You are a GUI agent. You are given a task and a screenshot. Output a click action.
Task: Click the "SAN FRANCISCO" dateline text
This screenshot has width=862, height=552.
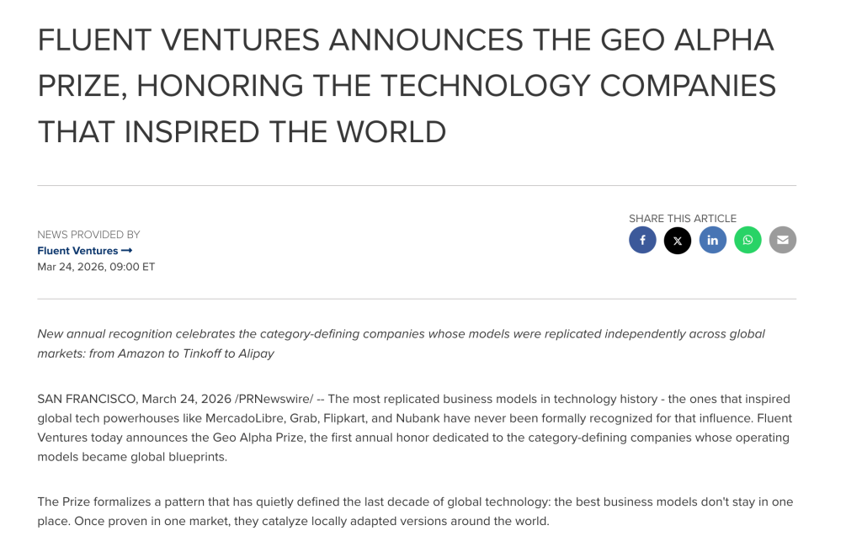pos(86,399)
